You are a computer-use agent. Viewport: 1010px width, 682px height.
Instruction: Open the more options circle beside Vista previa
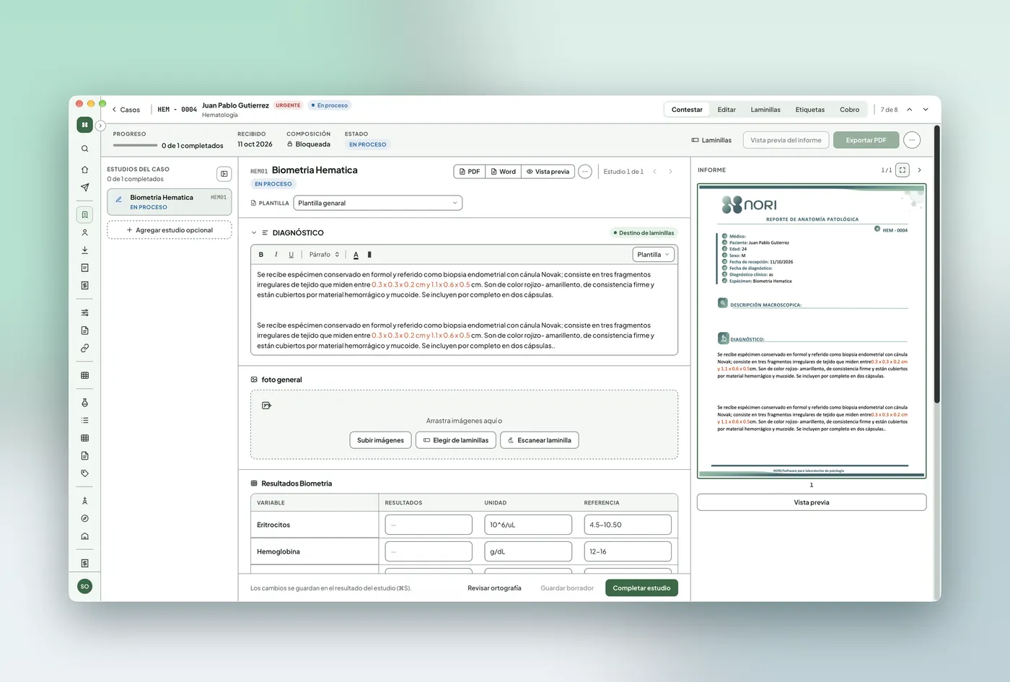[x=585, y=172]
